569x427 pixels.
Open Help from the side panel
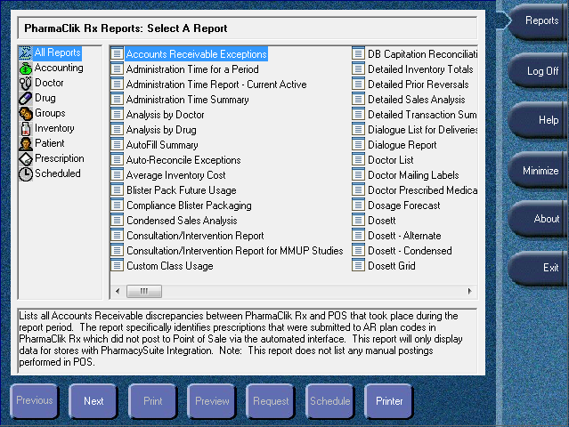coord(538,120)
